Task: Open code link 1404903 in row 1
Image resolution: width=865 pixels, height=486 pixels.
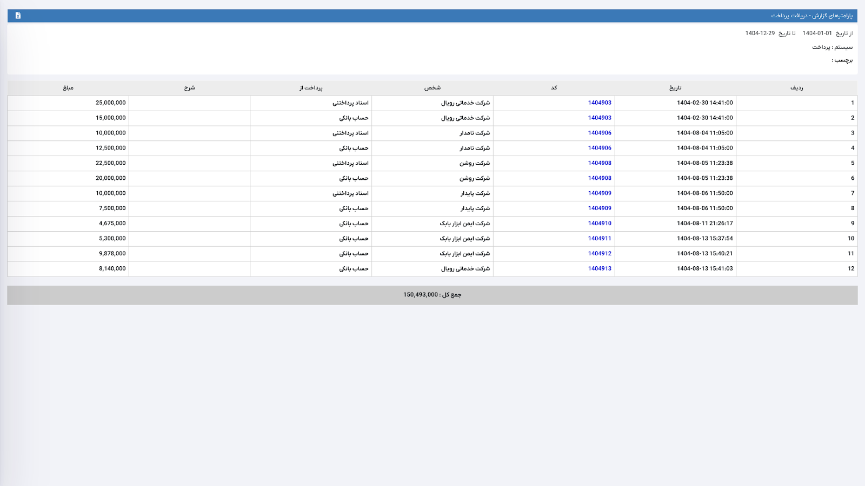Action: 600,103
